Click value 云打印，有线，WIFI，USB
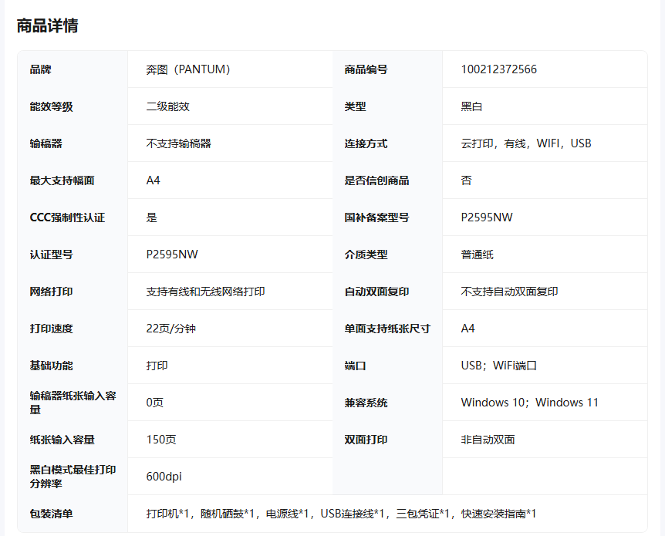665x536 pixels. coord(526,143)
